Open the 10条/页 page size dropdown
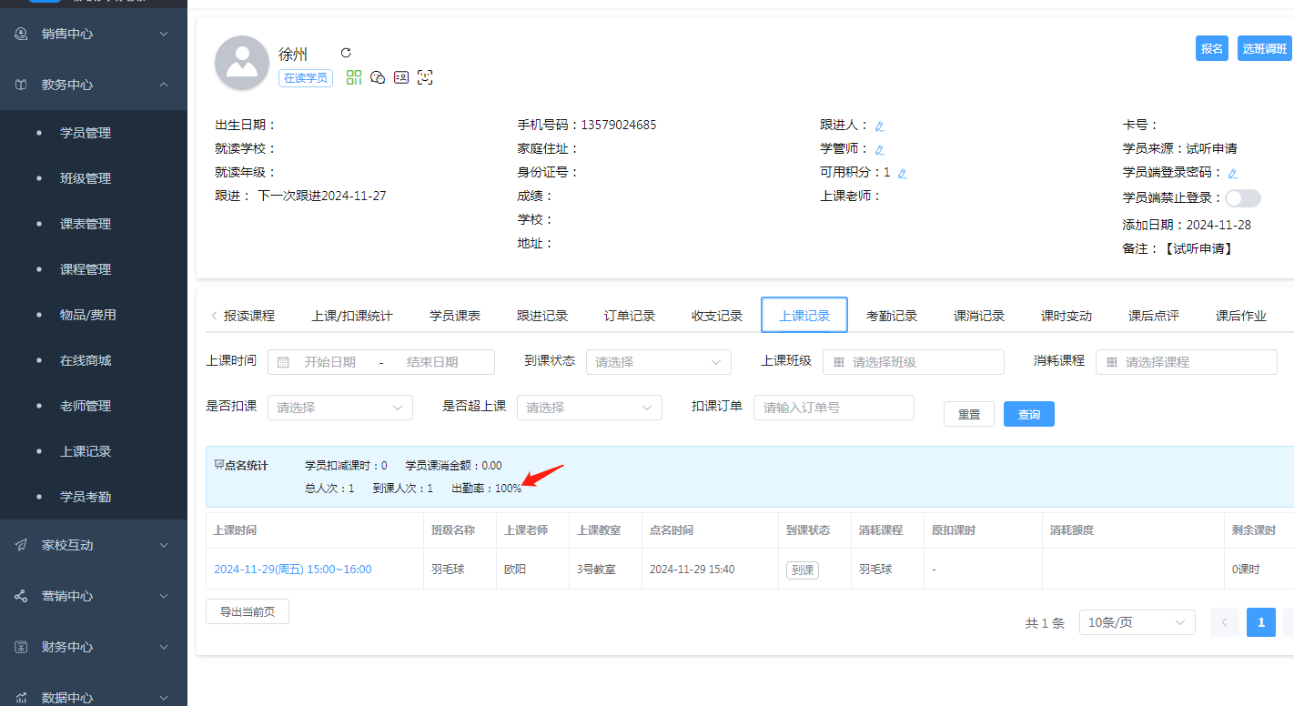1294x706 pixels. [1137, 622]
